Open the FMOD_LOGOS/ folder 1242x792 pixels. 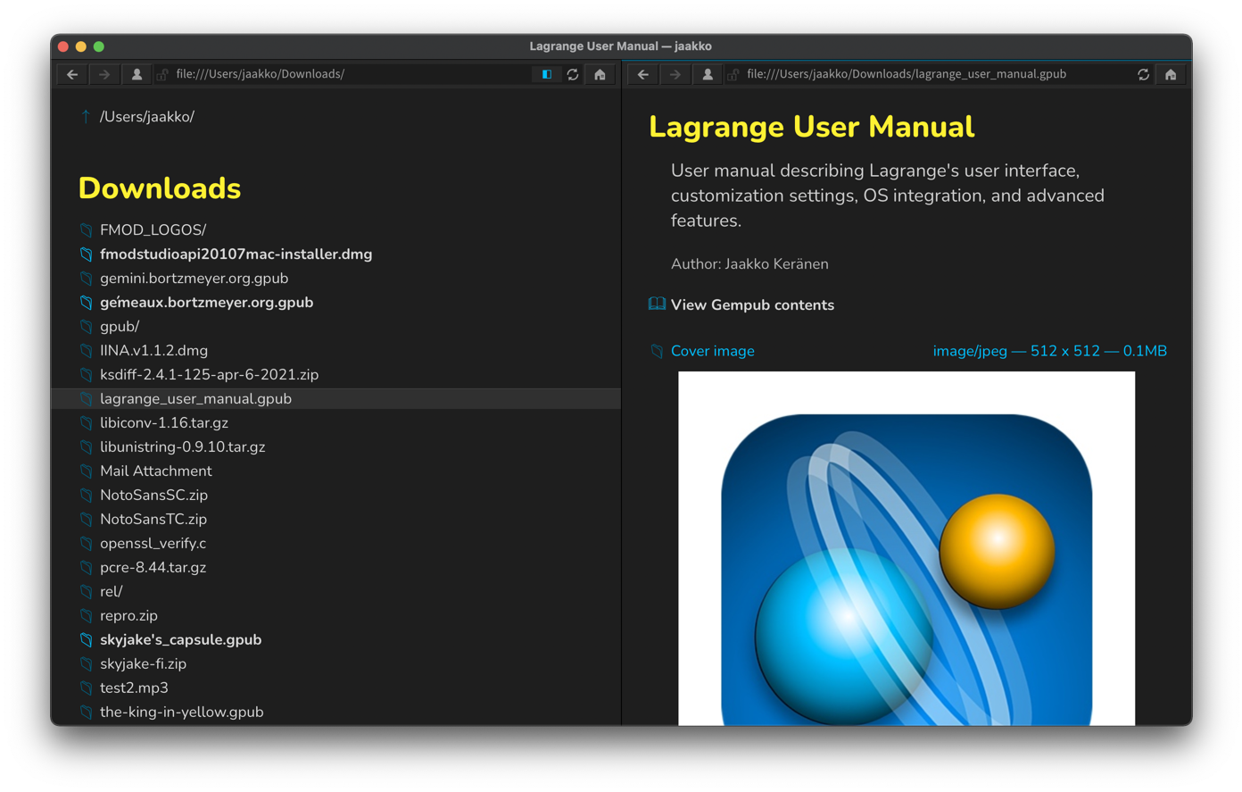(x=153, y=230)
